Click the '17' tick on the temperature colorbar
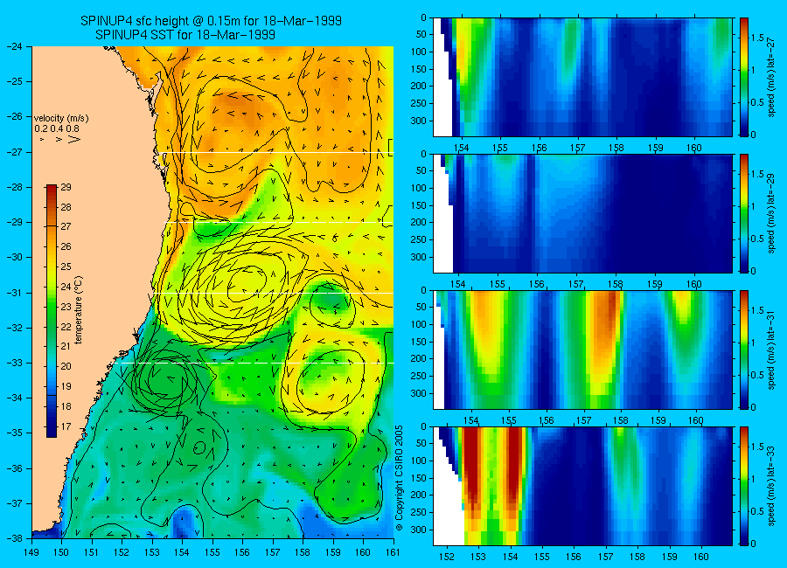The height and width of the screenshot is (568, 787). click(66, 426)
